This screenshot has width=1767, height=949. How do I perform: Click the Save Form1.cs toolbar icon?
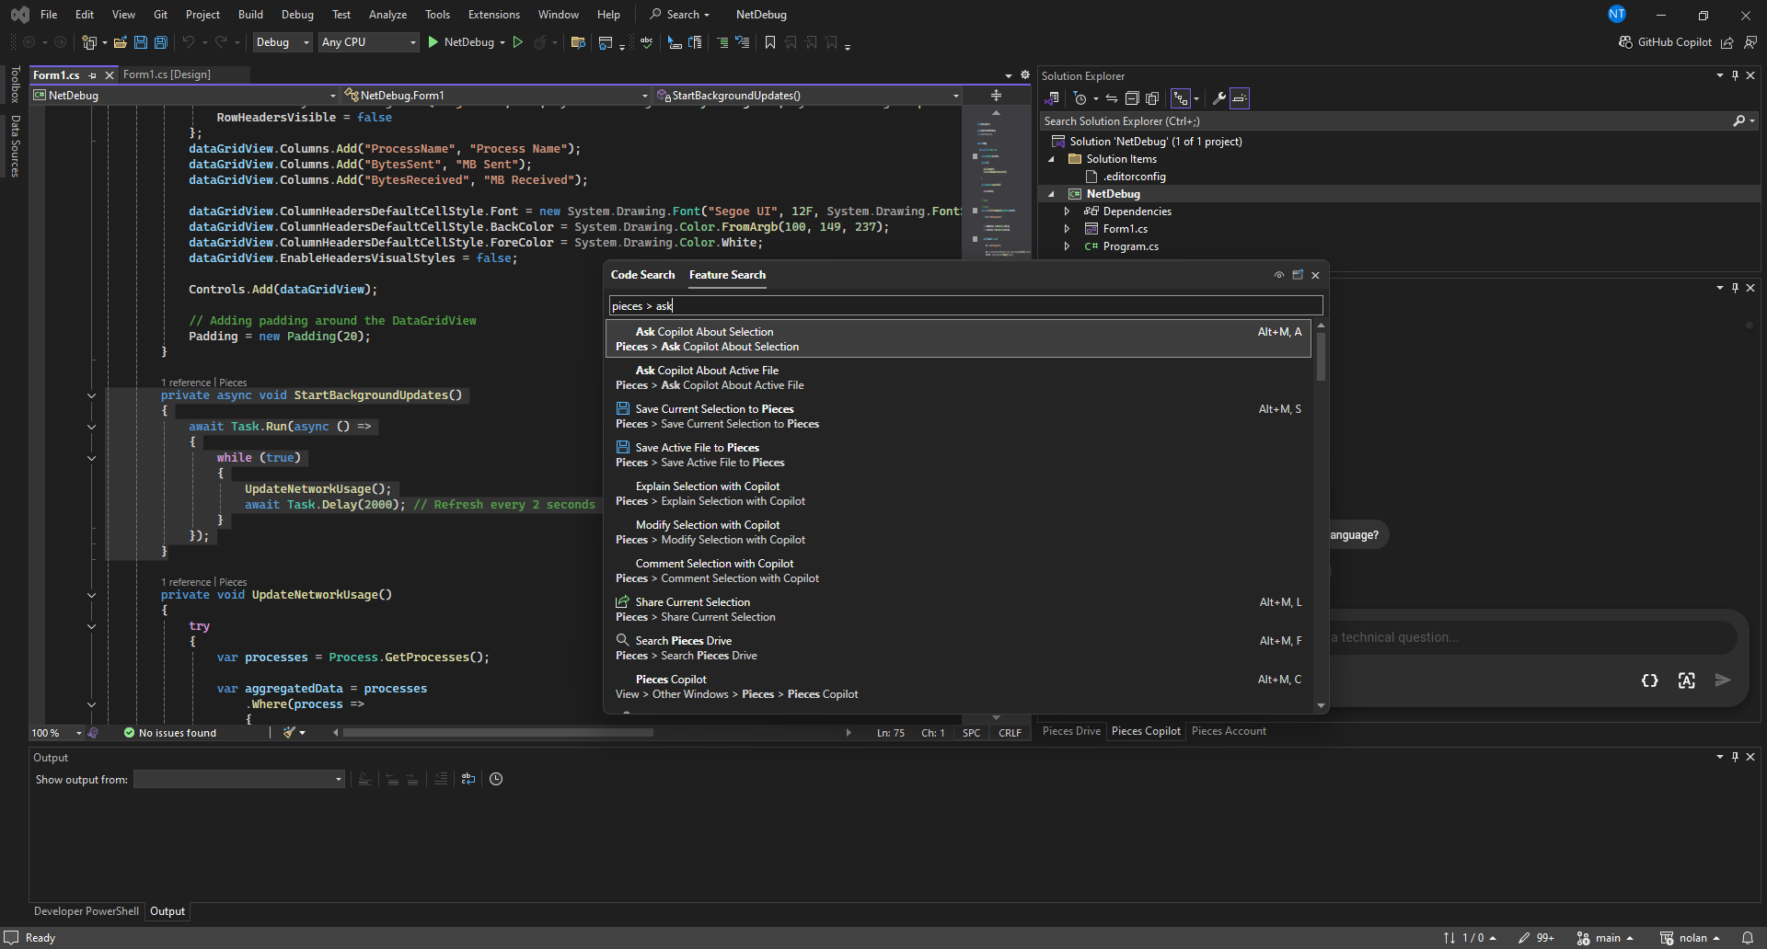click(x=140, y=42)
